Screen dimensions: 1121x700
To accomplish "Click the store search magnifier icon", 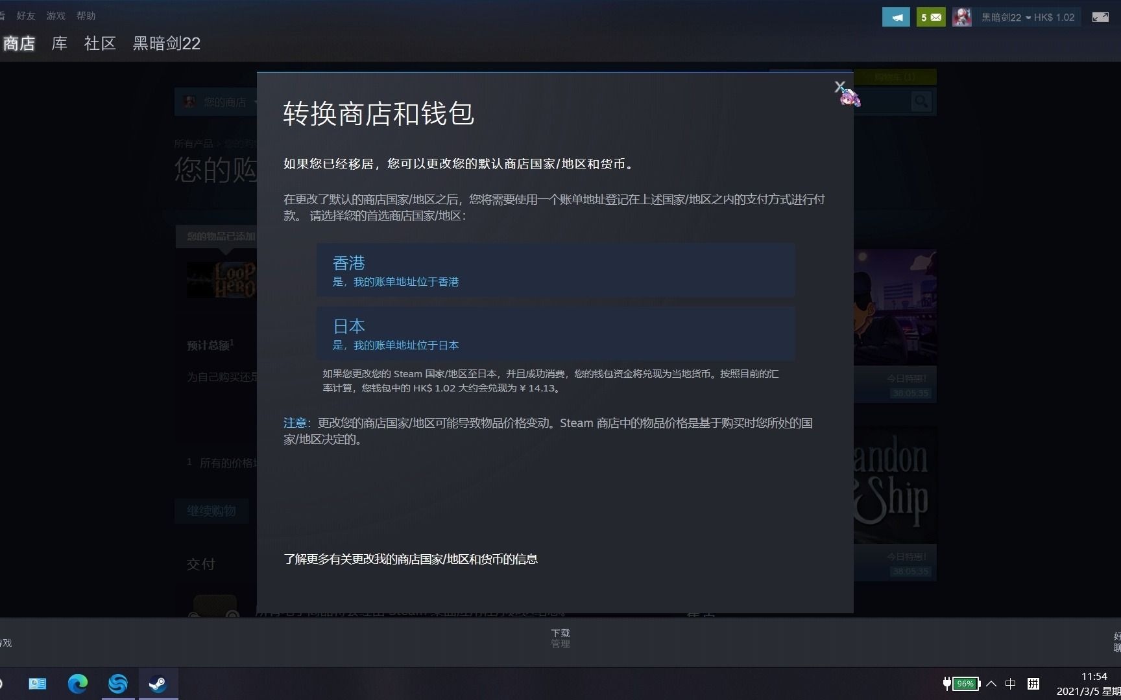I will point(921,102).
